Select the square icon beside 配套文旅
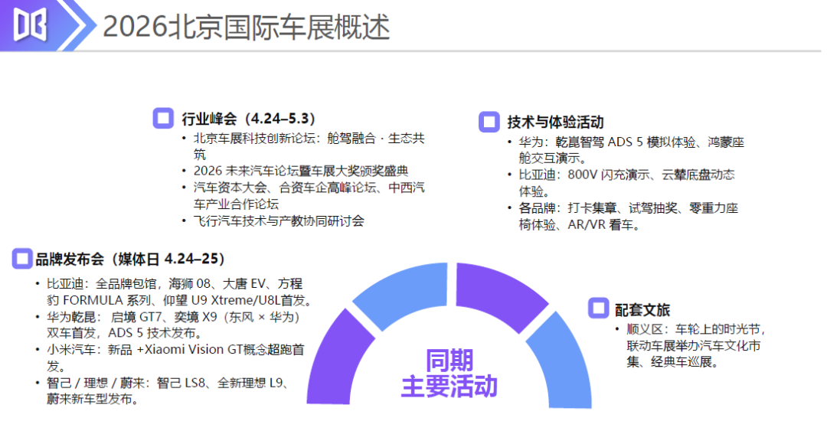The width and height of the screenshot is (827, 431). pos(598,309)
